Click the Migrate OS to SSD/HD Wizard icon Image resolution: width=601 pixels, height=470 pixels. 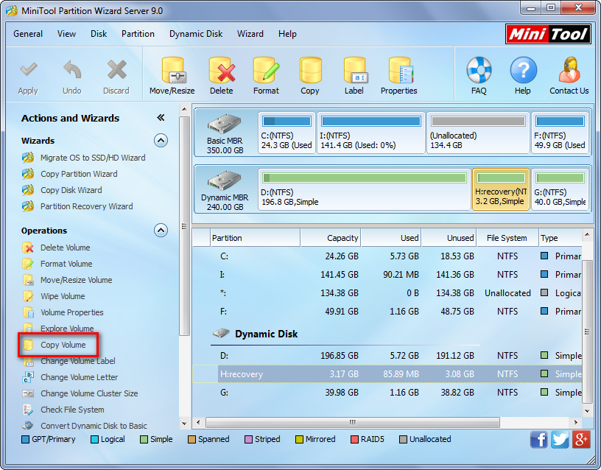pyautogui.click(x=28, y=158)
